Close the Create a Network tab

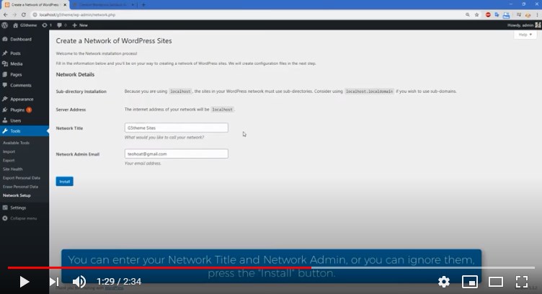point(65,5)
